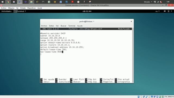Viewport: 174px width, 98px height.
Task: Open the Windows Start button
Action: [2, 2]
